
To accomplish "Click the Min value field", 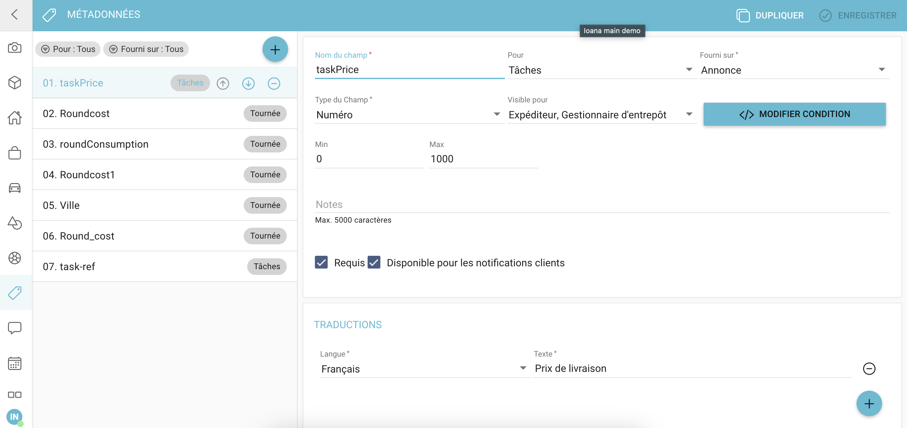I will pyautogui.click(x=369, y=159).
